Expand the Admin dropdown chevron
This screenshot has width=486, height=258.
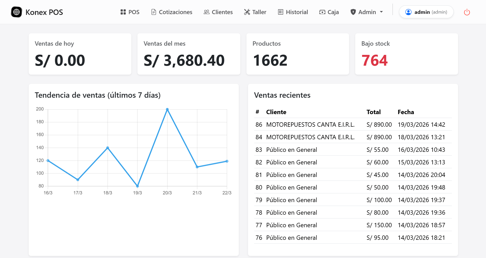pos(381,12)
